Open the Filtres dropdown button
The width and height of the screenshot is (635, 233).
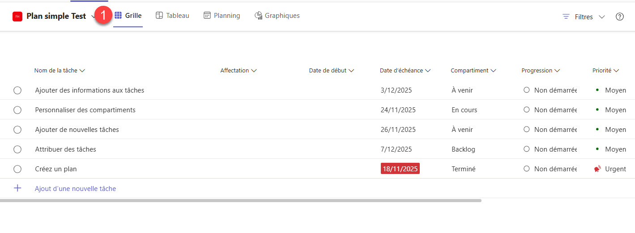(584, 17)
